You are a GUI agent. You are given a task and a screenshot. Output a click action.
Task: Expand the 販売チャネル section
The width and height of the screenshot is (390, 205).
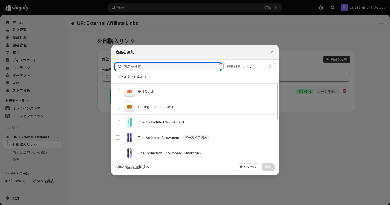(x=17, y=100)
